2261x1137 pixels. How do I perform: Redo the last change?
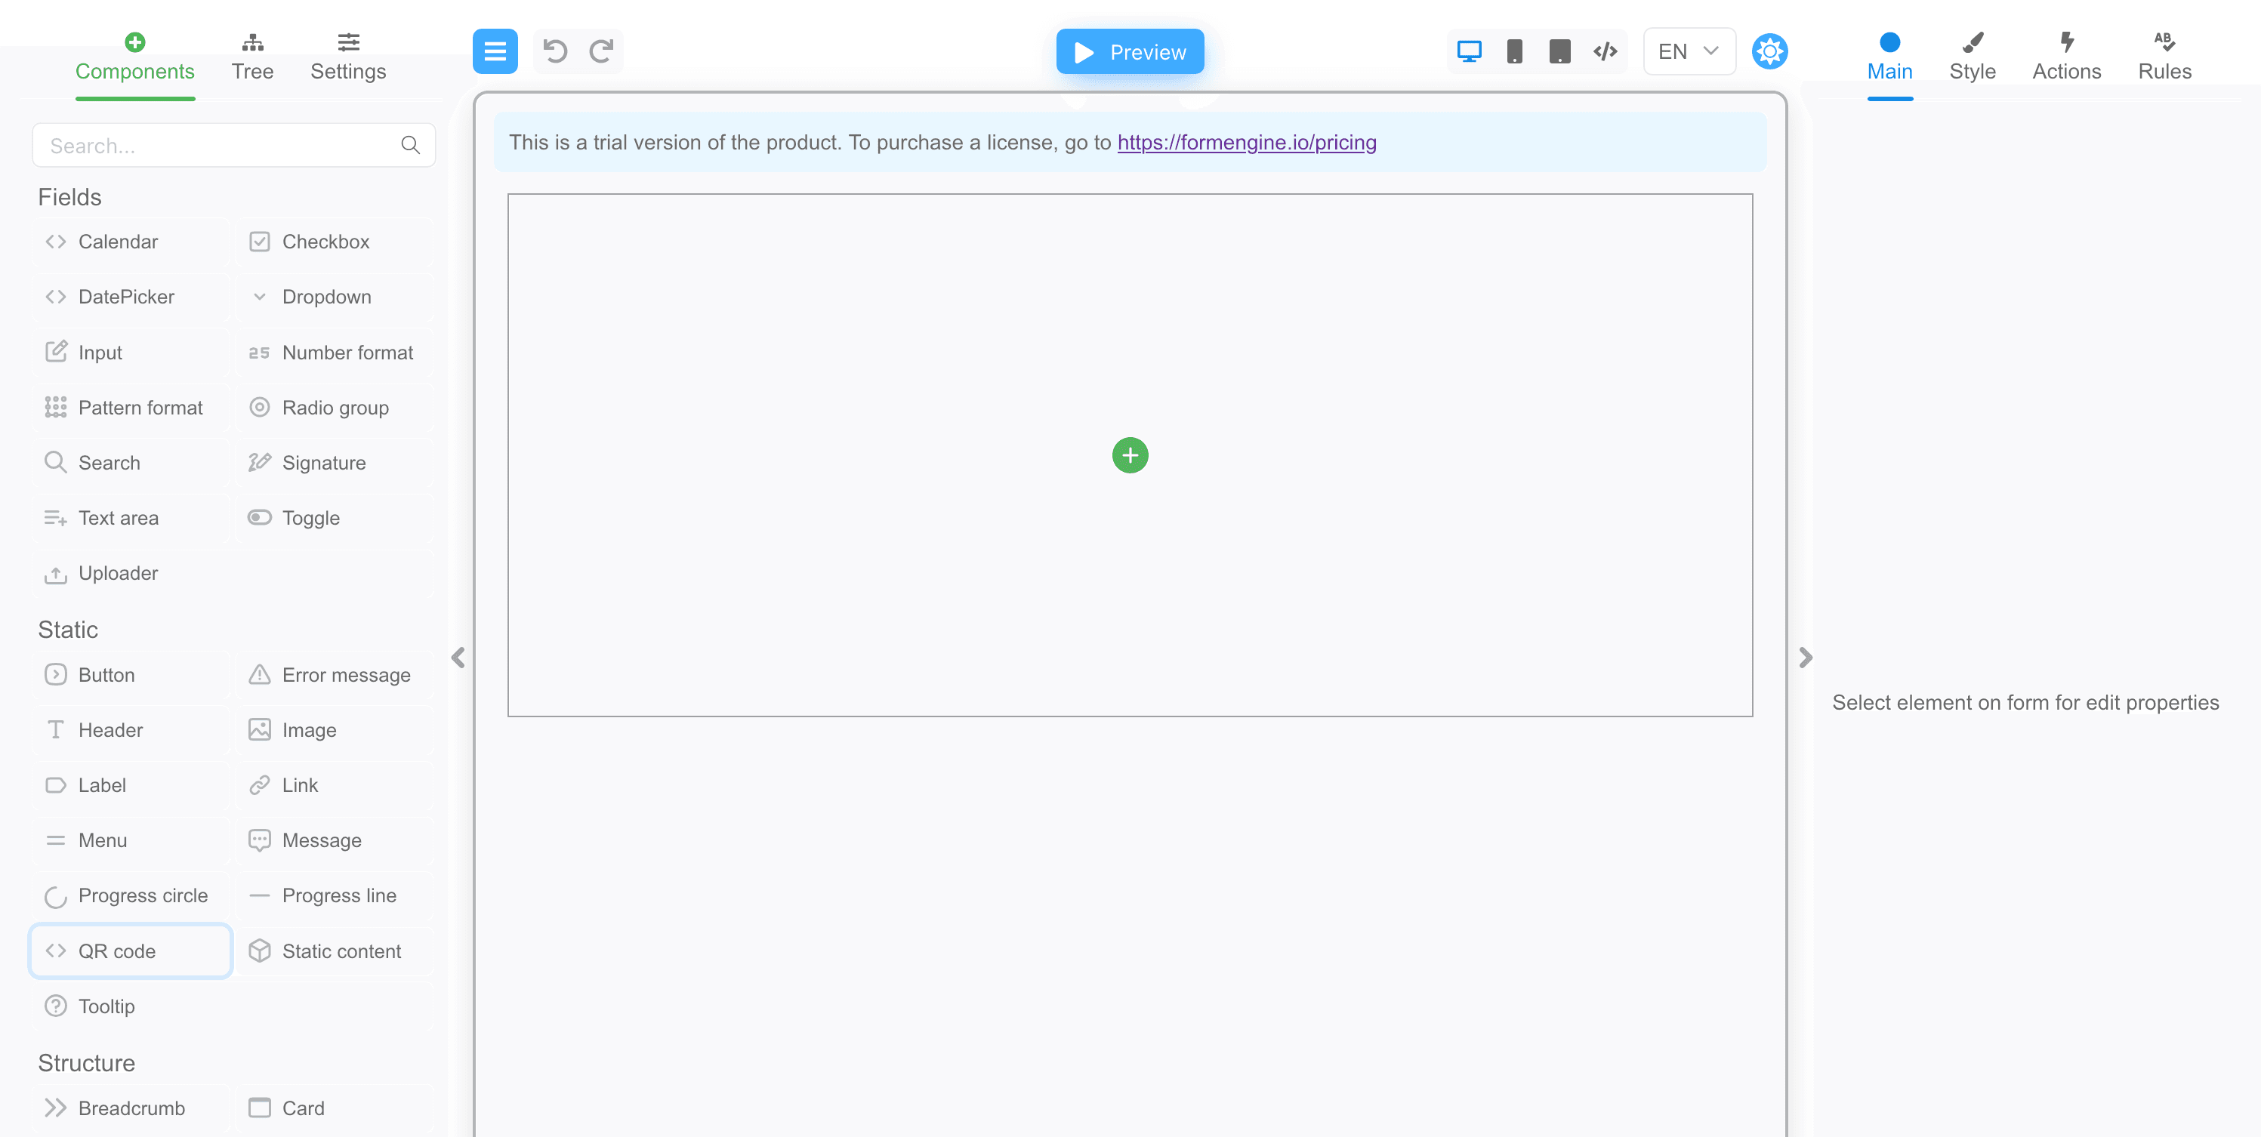(601, 51)
